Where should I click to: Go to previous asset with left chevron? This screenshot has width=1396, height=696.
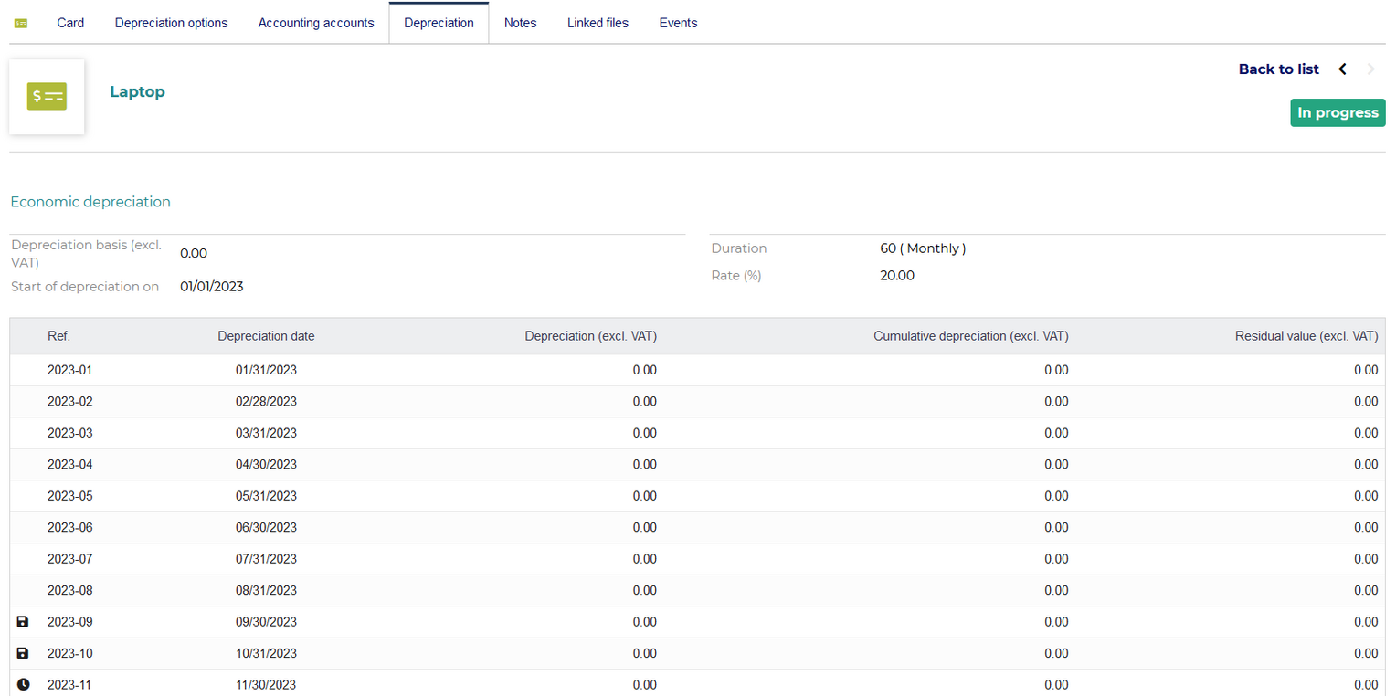tap(1342, 69)
